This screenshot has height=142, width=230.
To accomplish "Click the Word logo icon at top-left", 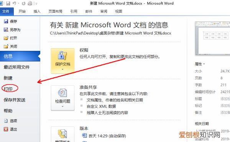I will 1,3.
